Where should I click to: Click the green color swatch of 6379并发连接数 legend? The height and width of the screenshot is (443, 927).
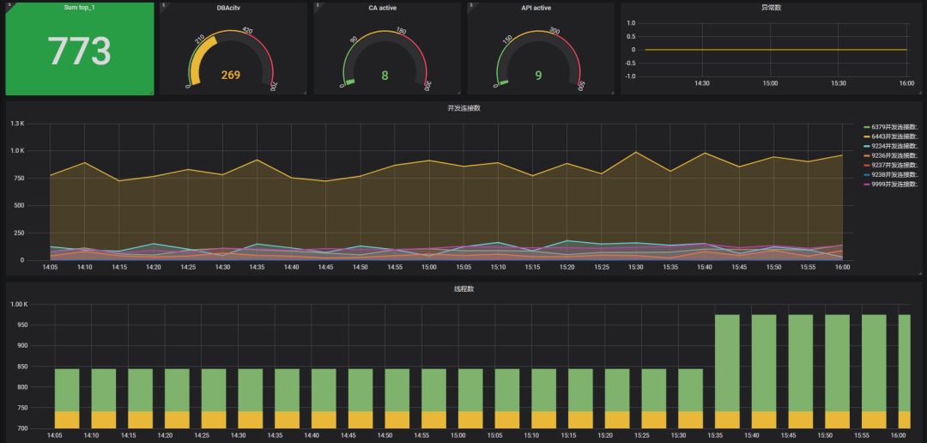pos(867,127)
